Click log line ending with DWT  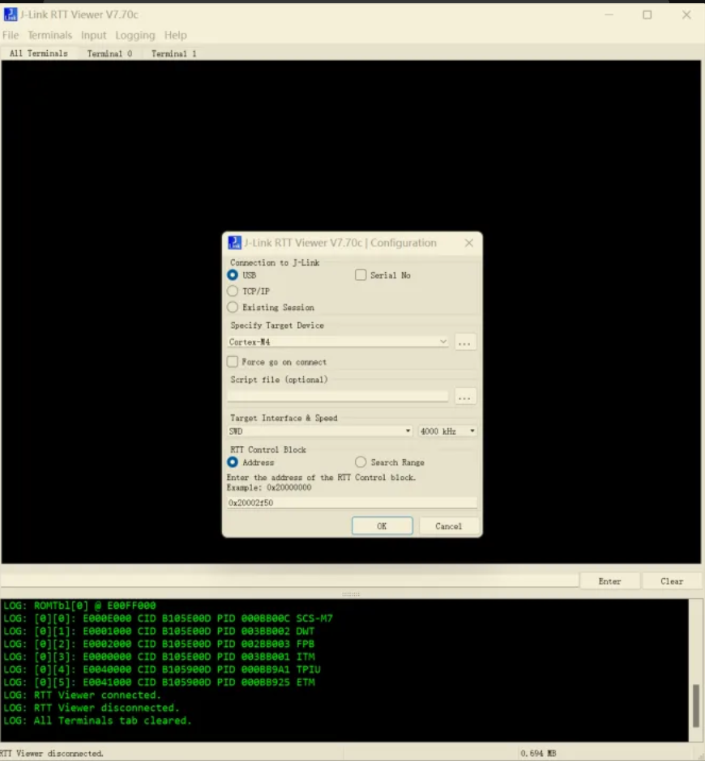click(159, 631)
